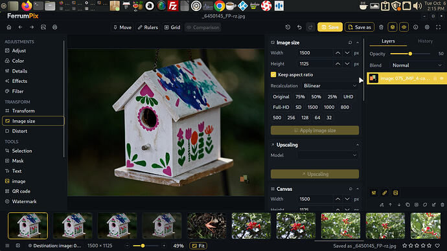The image size is (447, 251).
Task: Reset the Canvas section
Action: point(350,189)
